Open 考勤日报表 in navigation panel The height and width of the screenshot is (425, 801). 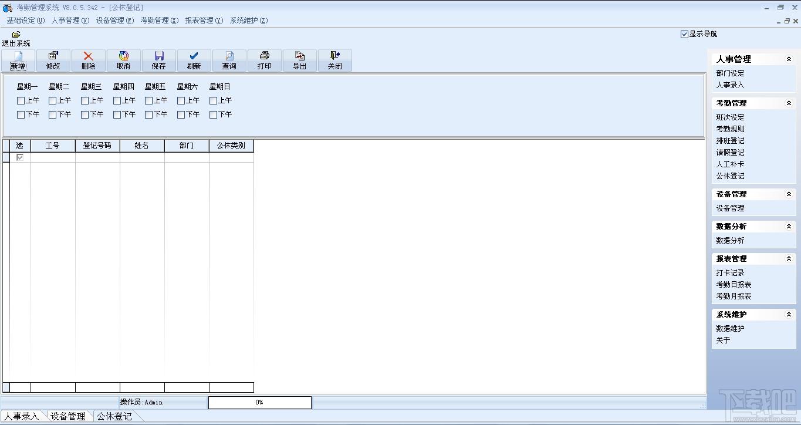coord(734,285)
